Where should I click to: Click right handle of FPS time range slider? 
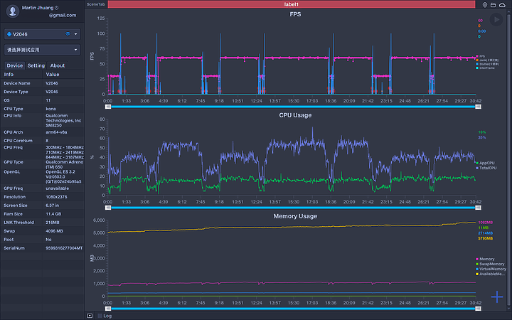479,107
